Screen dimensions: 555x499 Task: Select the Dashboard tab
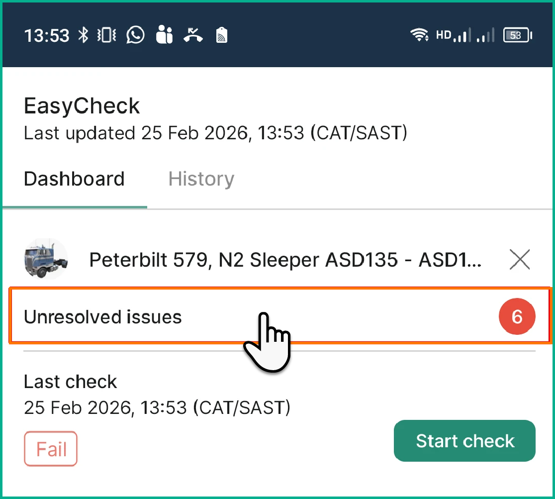tap(74, 179)
